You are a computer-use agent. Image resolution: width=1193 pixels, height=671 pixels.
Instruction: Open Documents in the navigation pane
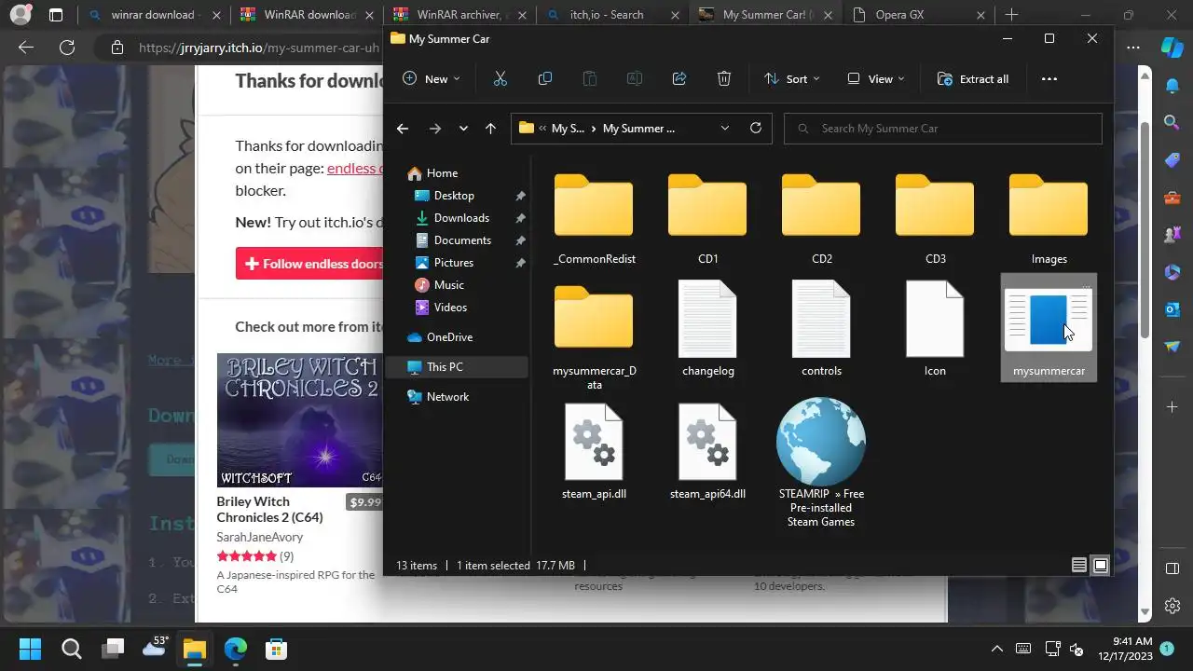462,240
